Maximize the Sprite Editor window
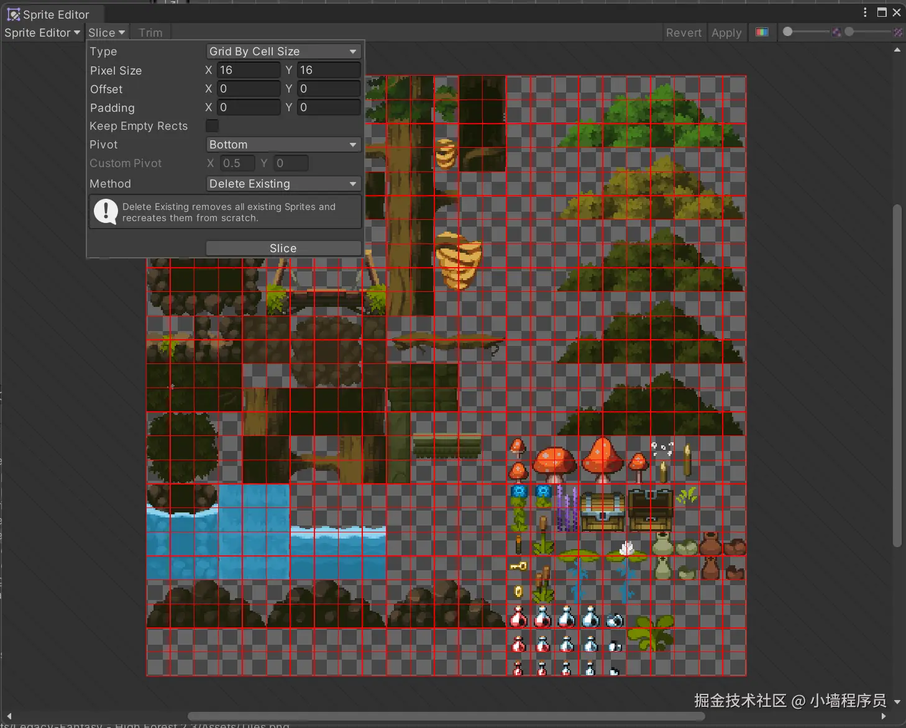Image resolution: width=906 pixels, height=728 pixels. (882, 12)
